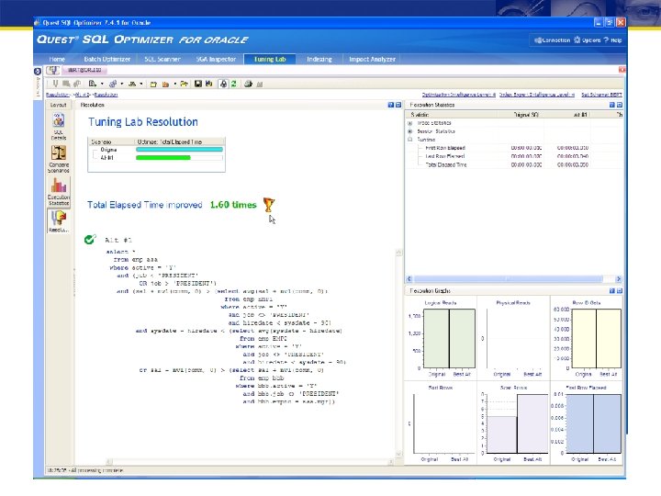Select the Tuning Lab tab
Viewport: 661px width, 496px height.
click(x=270, y=59)
